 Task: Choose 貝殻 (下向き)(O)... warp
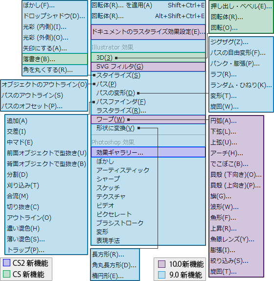(236, 175)
